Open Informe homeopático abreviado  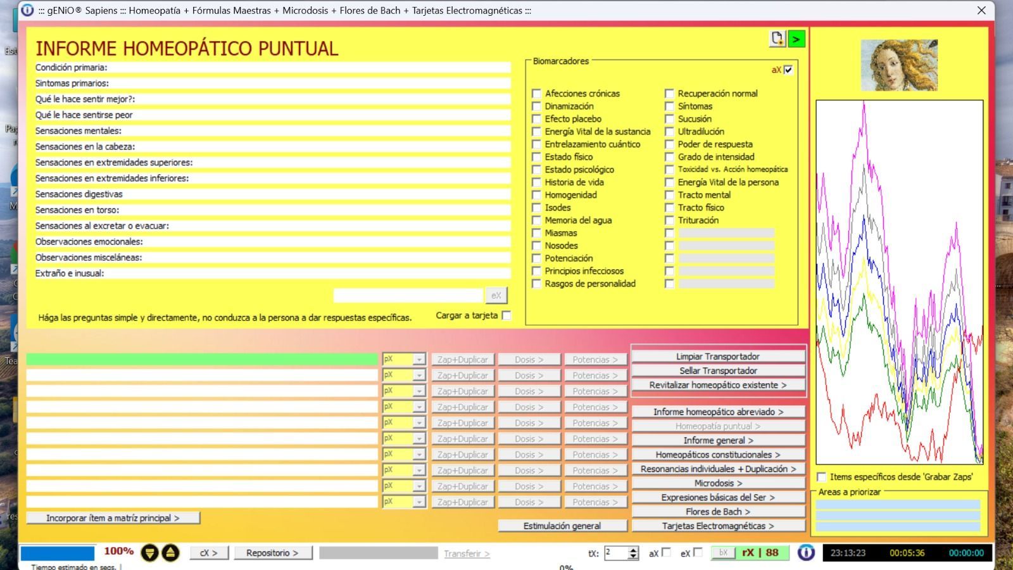(718, 412)
